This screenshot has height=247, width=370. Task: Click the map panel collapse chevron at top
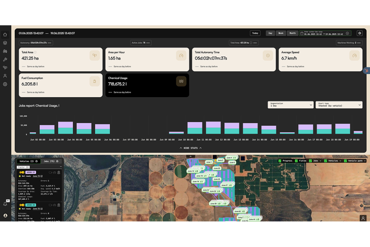click(x=191, y=156)
